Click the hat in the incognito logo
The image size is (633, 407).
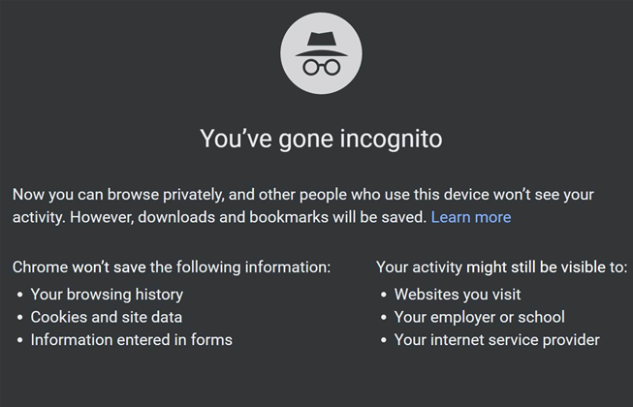321,39
